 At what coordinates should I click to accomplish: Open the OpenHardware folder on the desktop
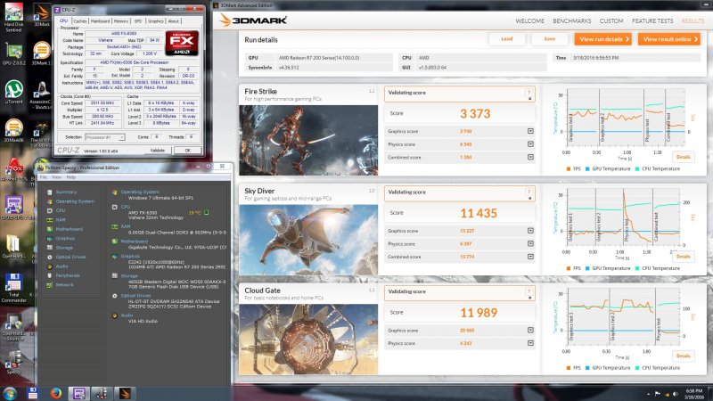pos(13,247)
